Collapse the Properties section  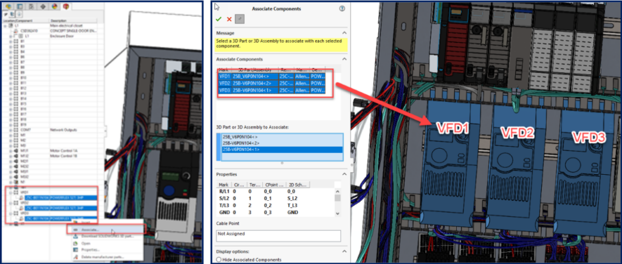(x=344, y=174)
